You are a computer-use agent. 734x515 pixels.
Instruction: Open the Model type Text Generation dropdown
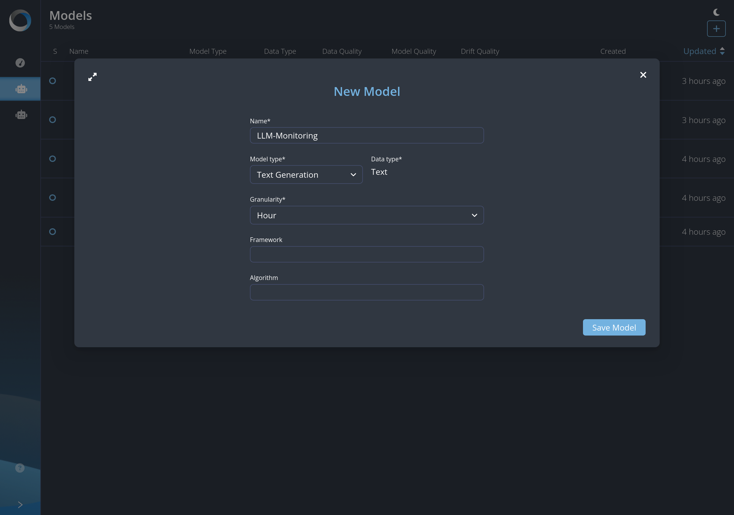306,174
